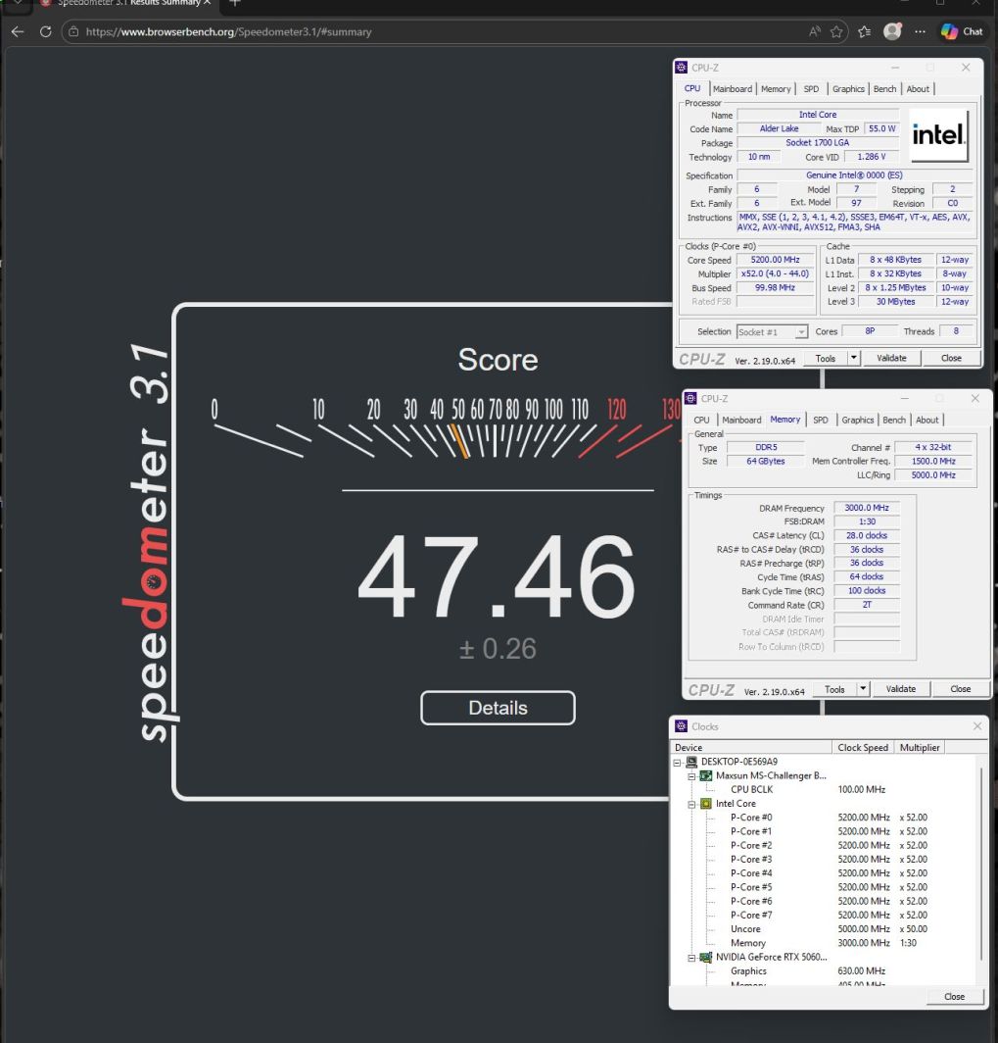Open the Details of the Speedometer score

point(498,708)
